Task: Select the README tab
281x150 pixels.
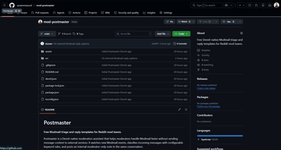Action: pyautogui.click(x=48, y=109)
